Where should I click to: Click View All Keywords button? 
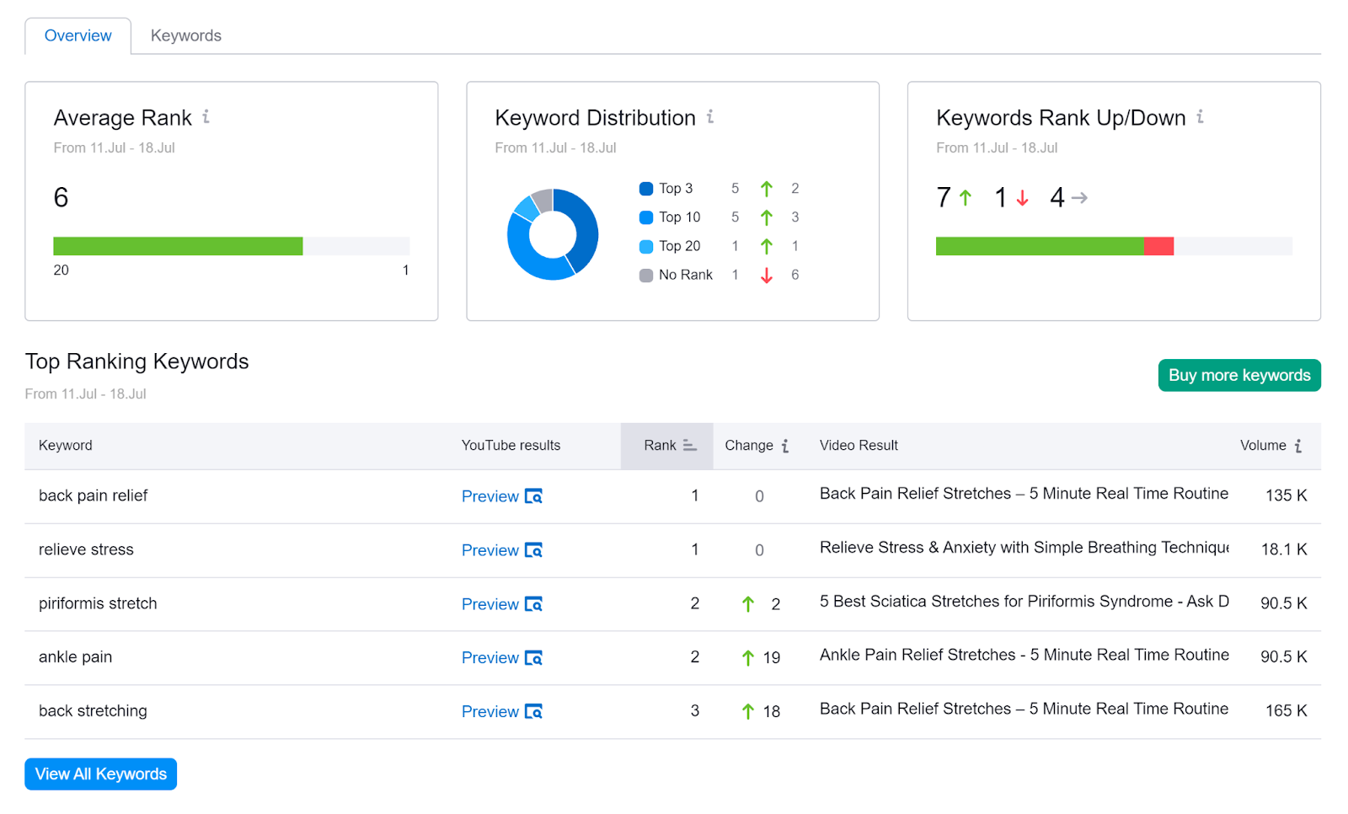(100, 774)
